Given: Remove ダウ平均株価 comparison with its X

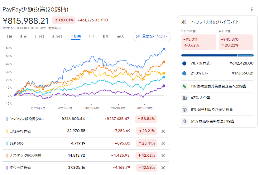Looking at the screenshot, I should point(163,168).
